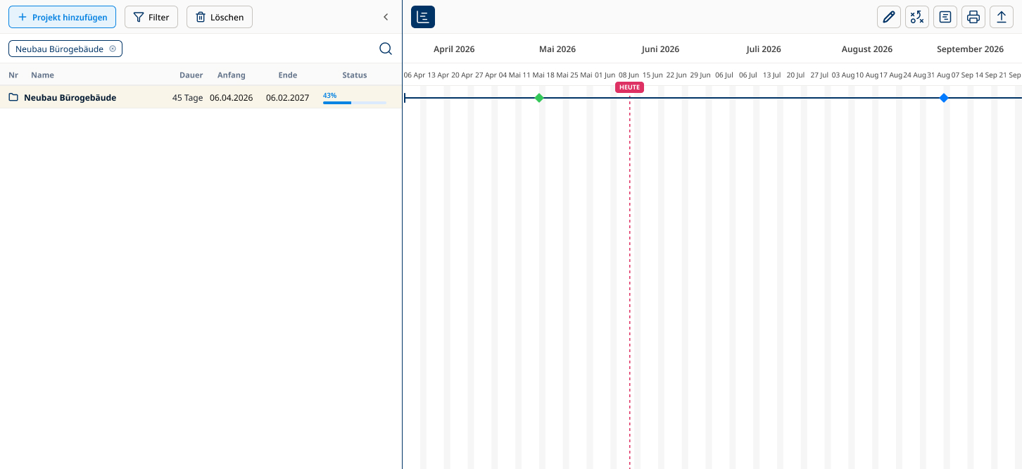Click the 45 Tage duration cell

point(187,98)
